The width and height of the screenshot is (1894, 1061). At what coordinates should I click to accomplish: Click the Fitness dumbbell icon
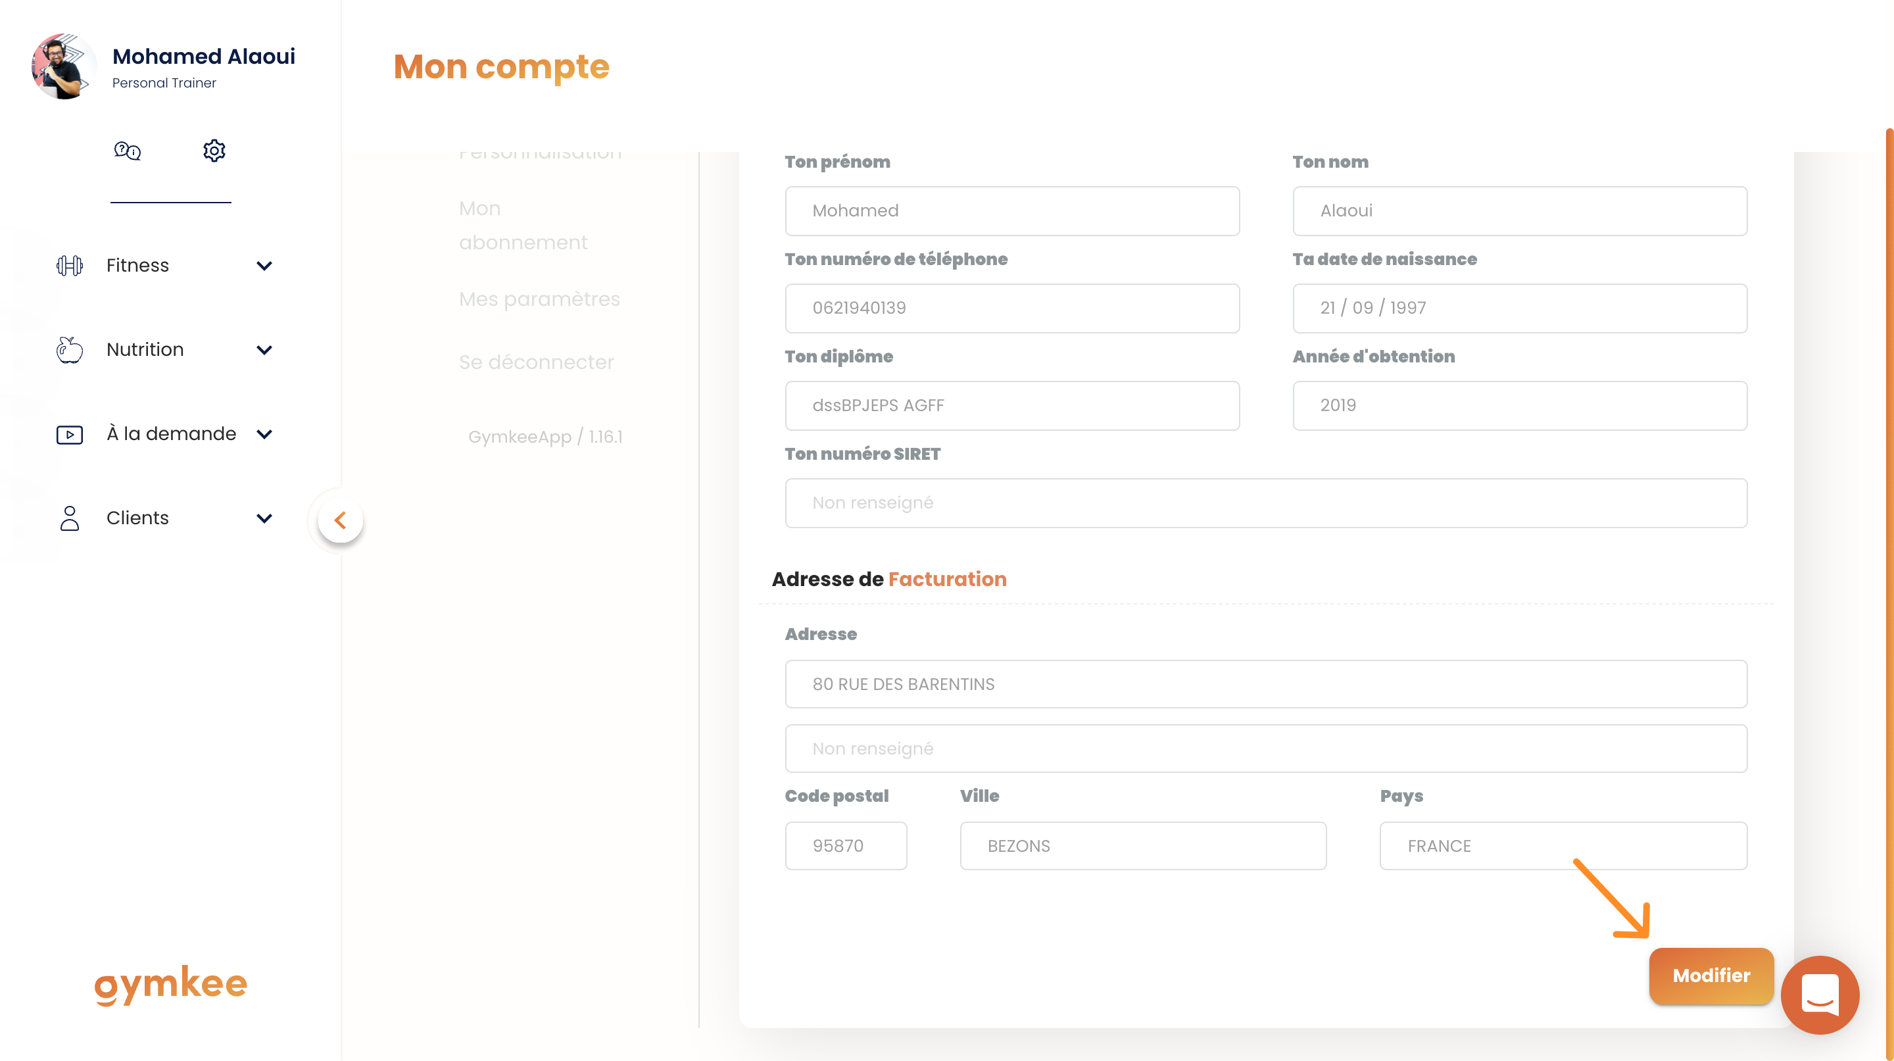[70, 266]
